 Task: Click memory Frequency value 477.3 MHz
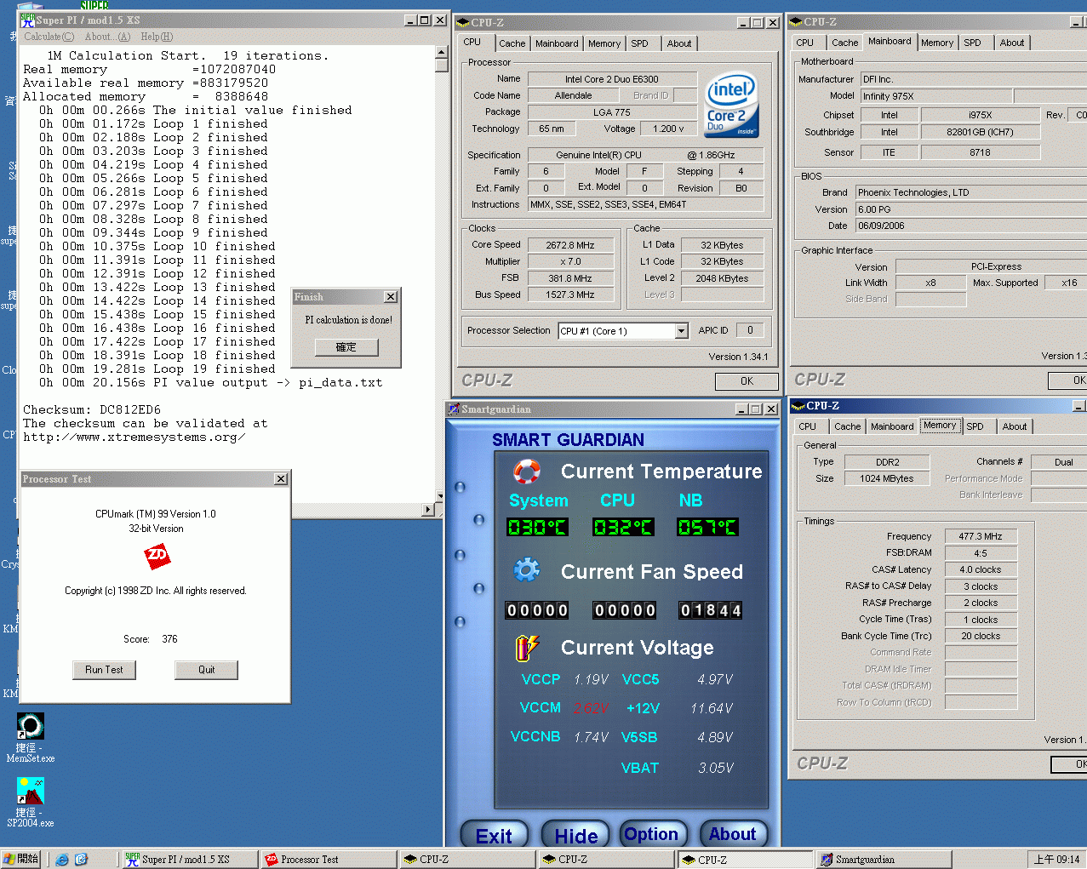click(981, 536)
